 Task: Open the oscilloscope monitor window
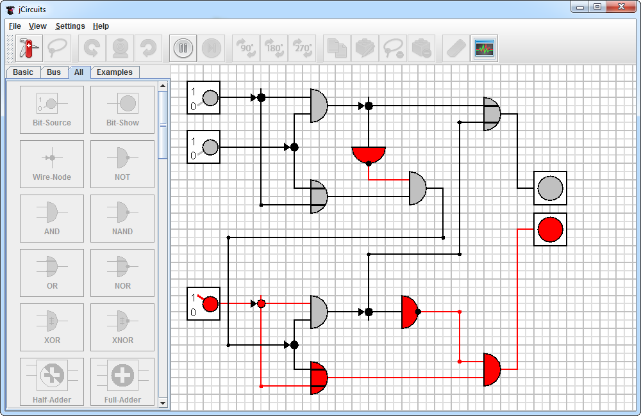[484, 48]
